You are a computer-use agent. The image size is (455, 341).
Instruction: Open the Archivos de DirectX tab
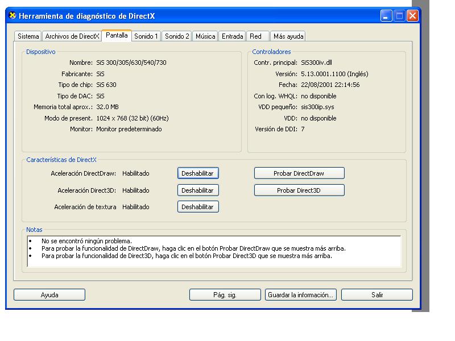[72, 36]
